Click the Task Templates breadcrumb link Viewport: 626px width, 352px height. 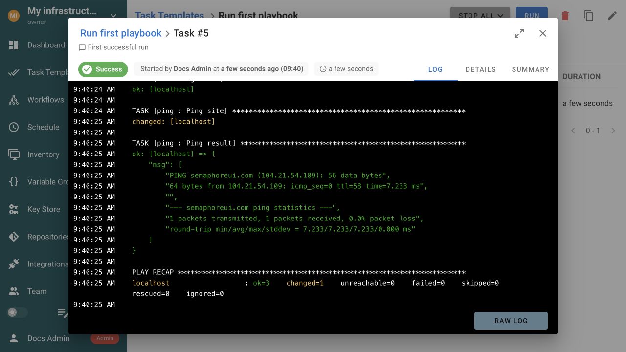(x=169, y=16)
